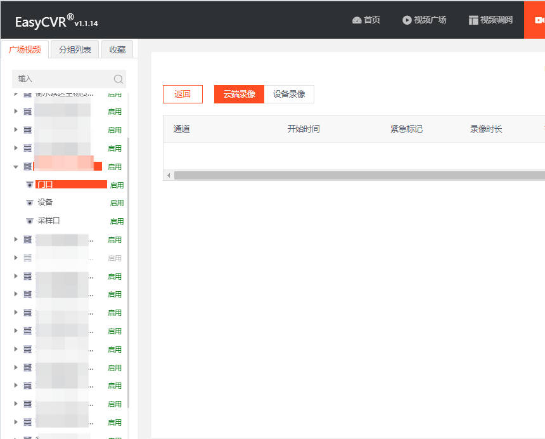The height and width of the screenshot is (439, 545).
Task: Switch to the 收藏 tab
Action: (117, 49)
